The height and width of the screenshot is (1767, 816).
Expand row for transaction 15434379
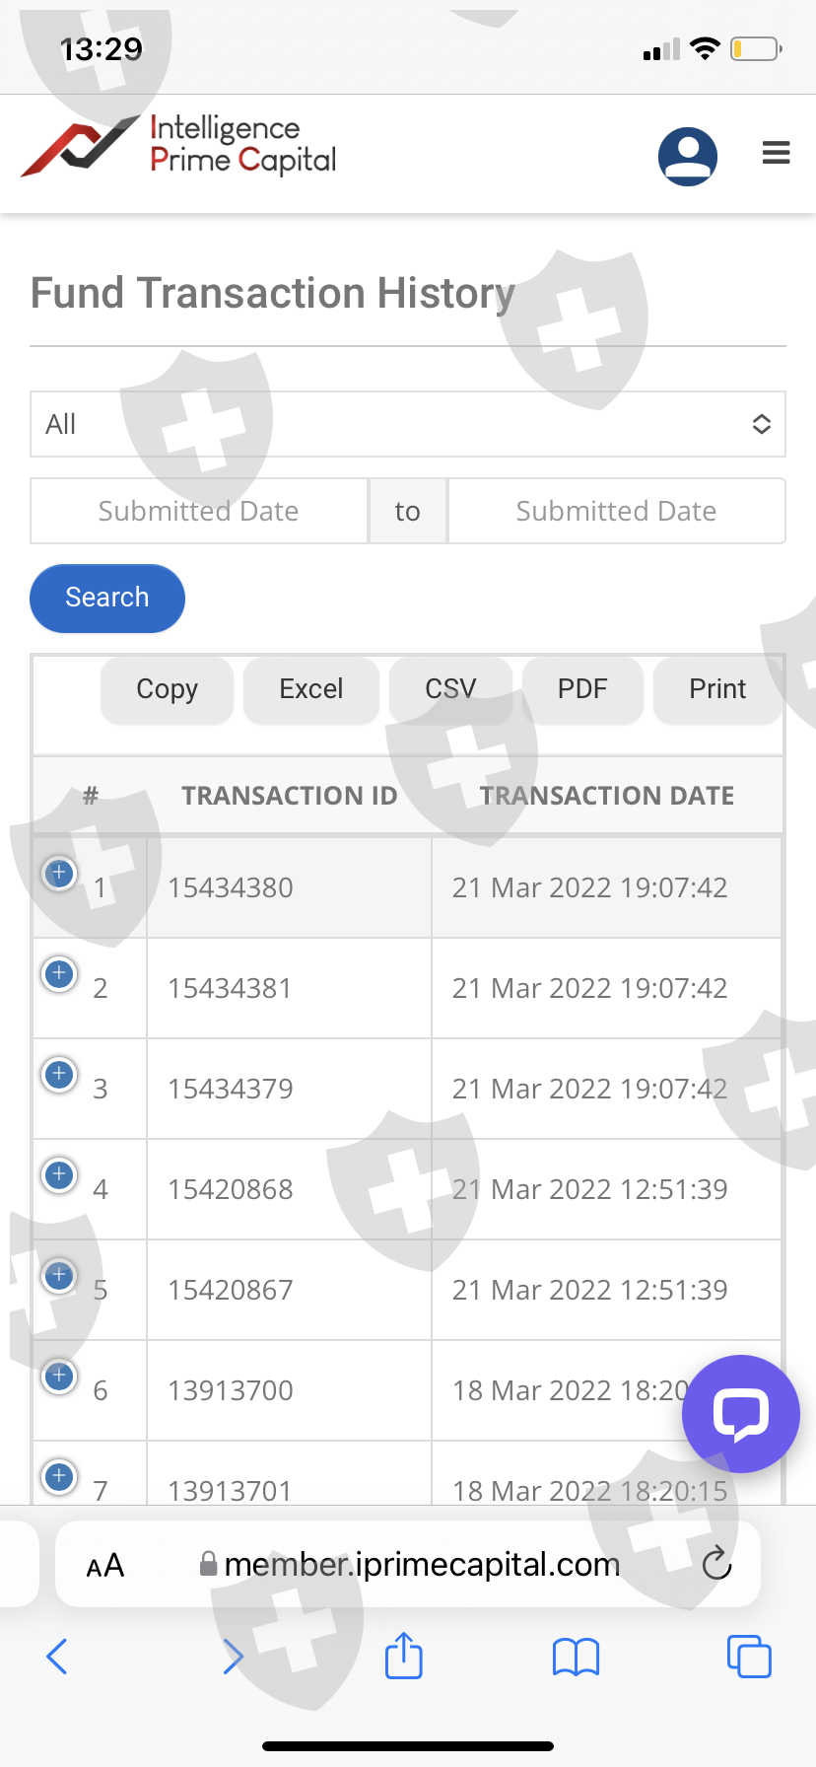(x=59, y=1074)
